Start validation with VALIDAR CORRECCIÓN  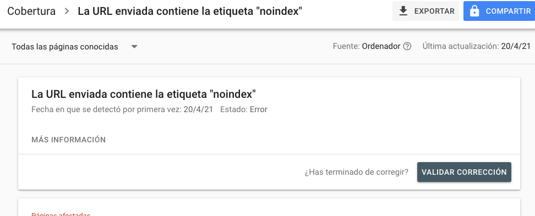464,172
